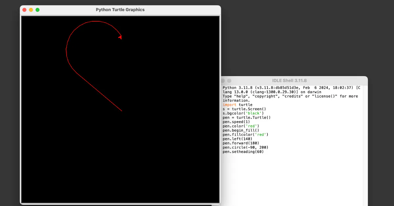Focus the IDLE Shell 3.11.8 title bar

point(289,81)
